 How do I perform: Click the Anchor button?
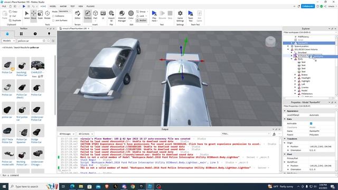click(x=142, y=21)
